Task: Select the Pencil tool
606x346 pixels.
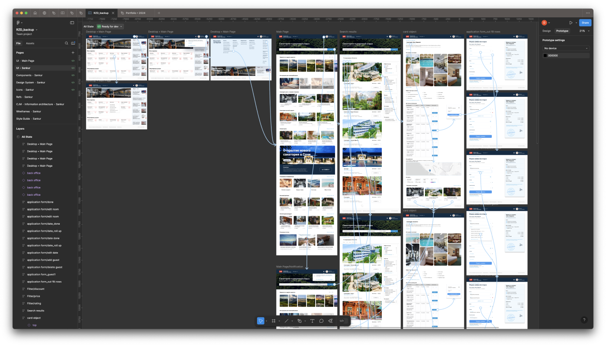Action: pyautogui.click(x=300, y=321)
